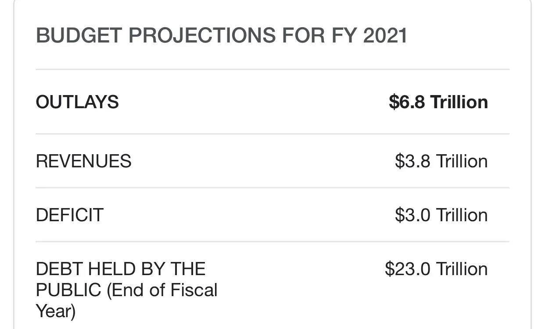Click the bold $6.8 Trillion outlays value

(438, 102)
